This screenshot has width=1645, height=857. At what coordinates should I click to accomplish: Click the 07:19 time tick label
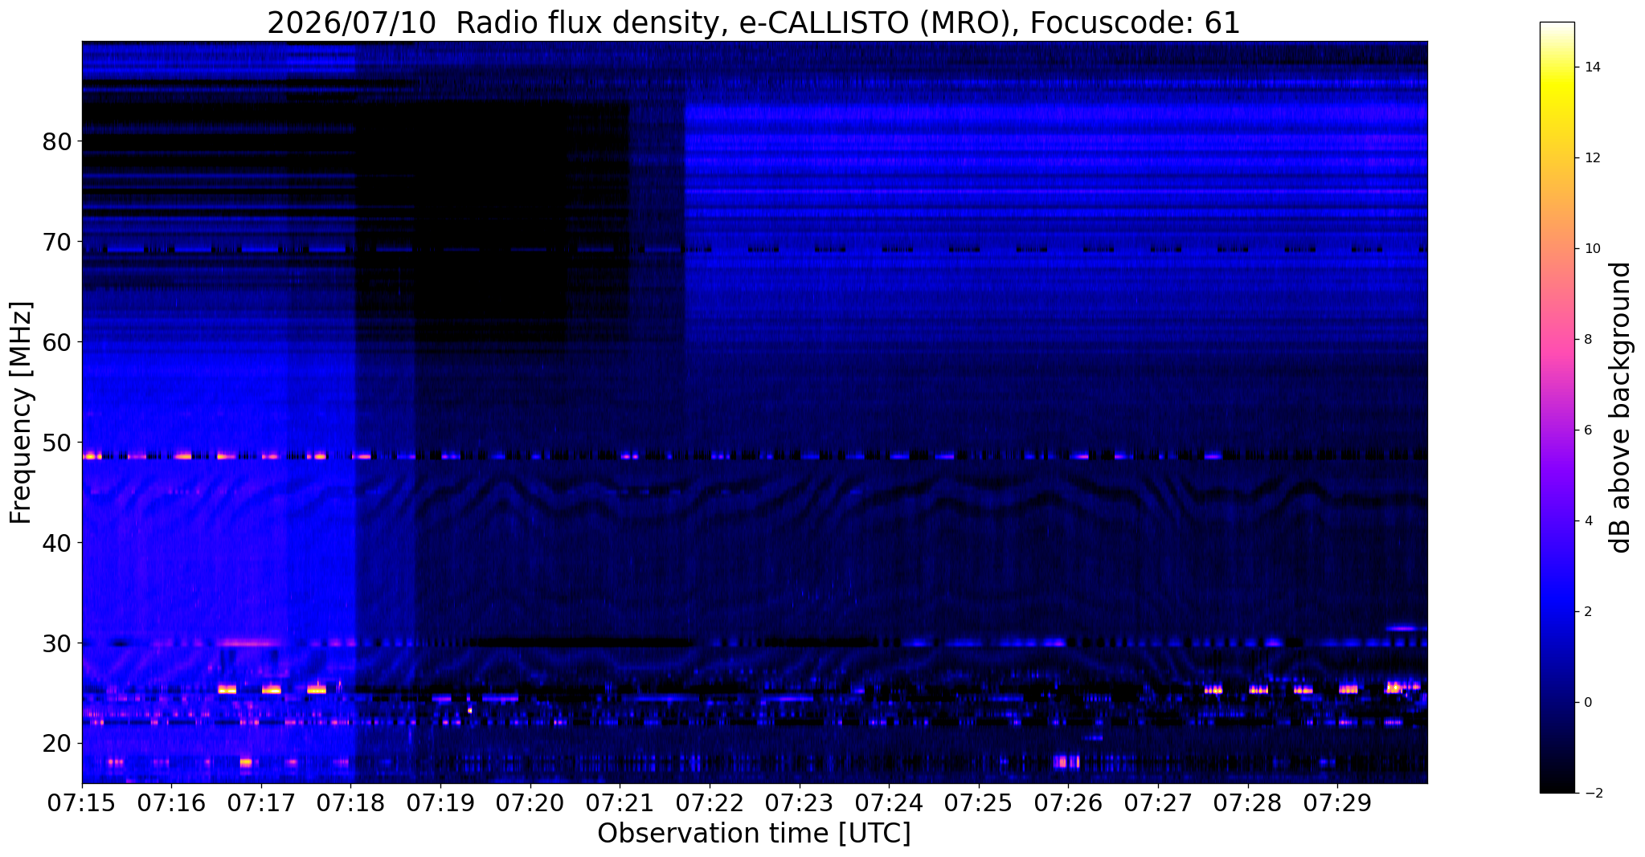click(x=440, y=803)
